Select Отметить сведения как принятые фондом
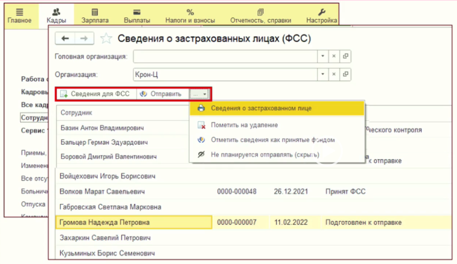457x264 pixels. [x=272, y=140]
